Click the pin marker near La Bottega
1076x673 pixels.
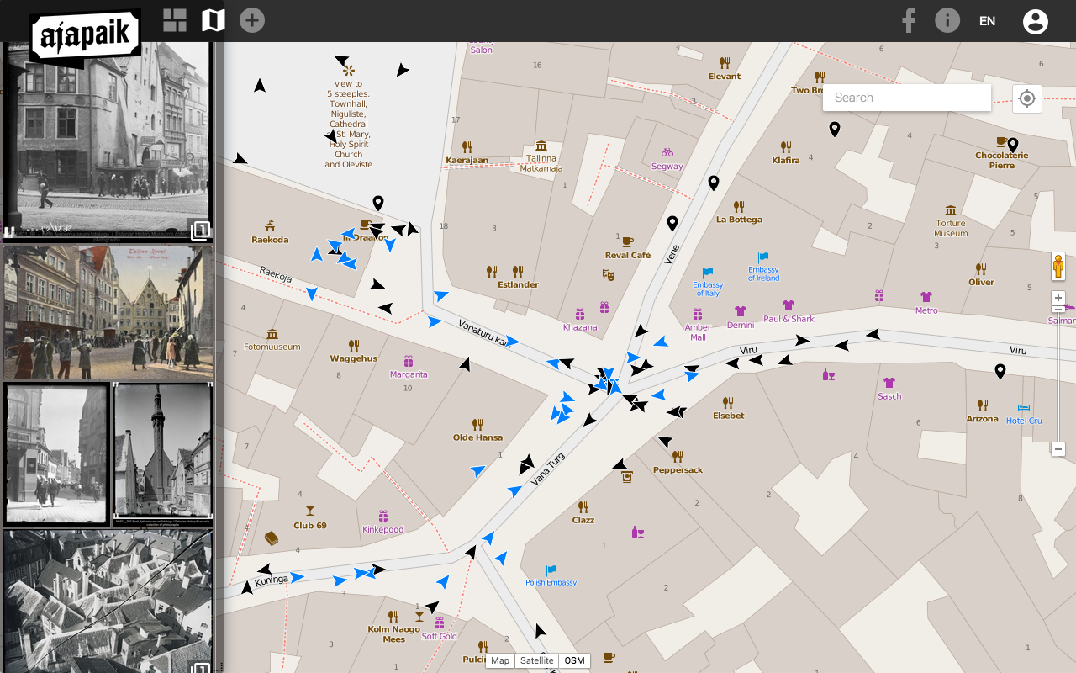click(714, 183)
